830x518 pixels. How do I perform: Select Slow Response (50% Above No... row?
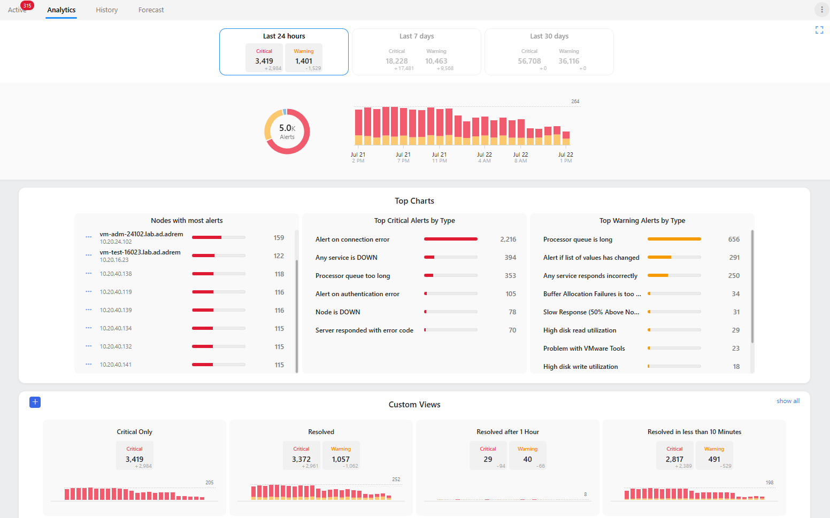(641, 312)
